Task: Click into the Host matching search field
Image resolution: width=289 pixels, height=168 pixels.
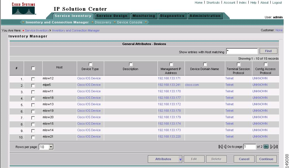Action: point(242,51)
